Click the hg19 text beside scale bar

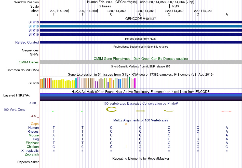point(176,6)
